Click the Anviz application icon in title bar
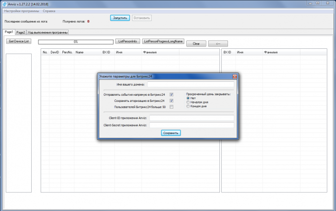Viewport: 336px width, 211px height. (5, 4)
